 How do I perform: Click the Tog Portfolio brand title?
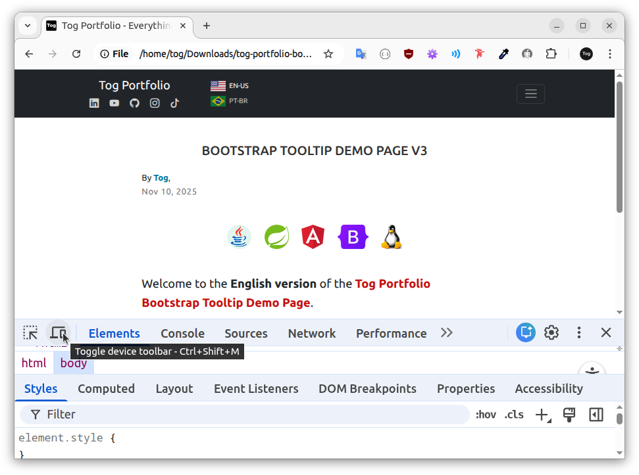coord(134,85)
